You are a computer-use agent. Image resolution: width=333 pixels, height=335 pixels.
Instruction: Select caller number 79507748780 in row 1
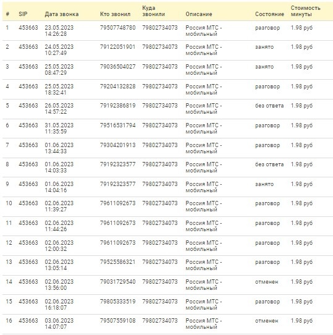pyautogui.click(x=117, y=28)
